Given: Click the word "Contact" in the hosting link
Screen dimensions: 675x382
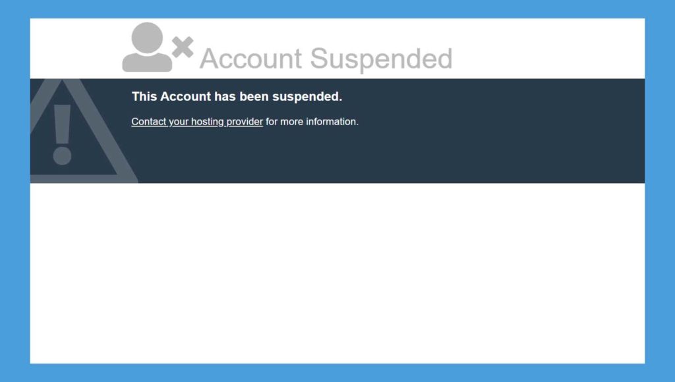Looking at the screenshot, I should click(149, 122).
